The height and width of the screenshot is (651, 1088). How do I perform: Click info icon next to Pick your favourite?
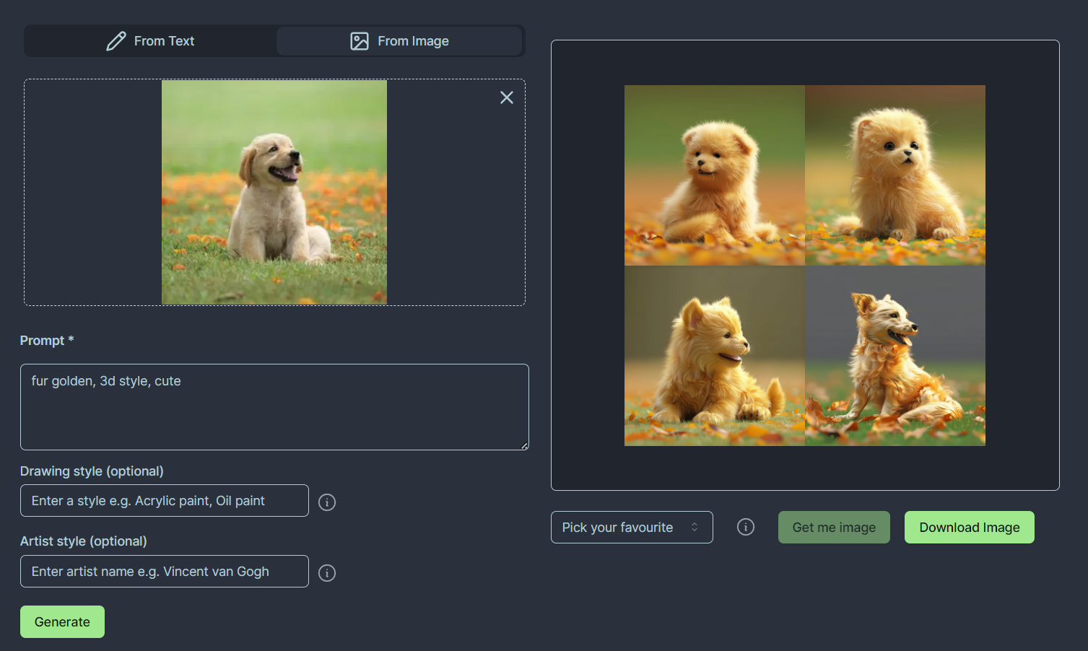point(746,527)
